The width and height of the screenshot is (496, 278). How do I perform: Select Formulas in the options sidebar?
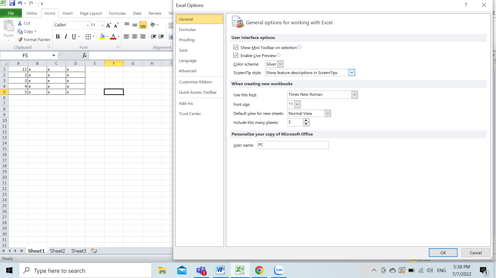(199, 30)
